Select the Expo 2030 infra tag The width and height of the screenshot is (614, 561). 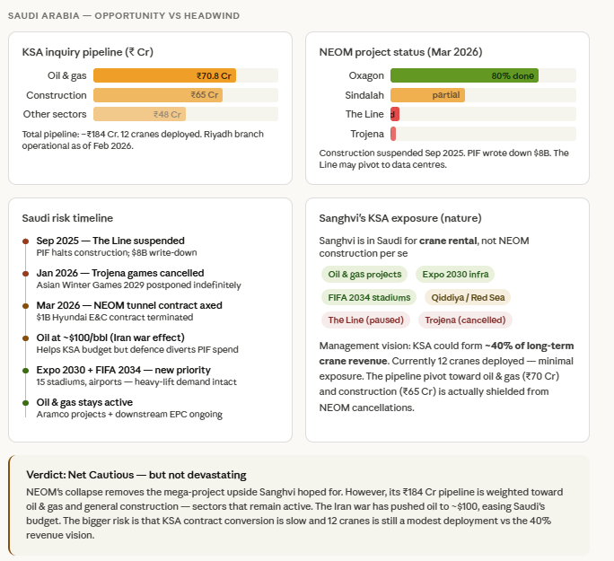click(455, 275)
